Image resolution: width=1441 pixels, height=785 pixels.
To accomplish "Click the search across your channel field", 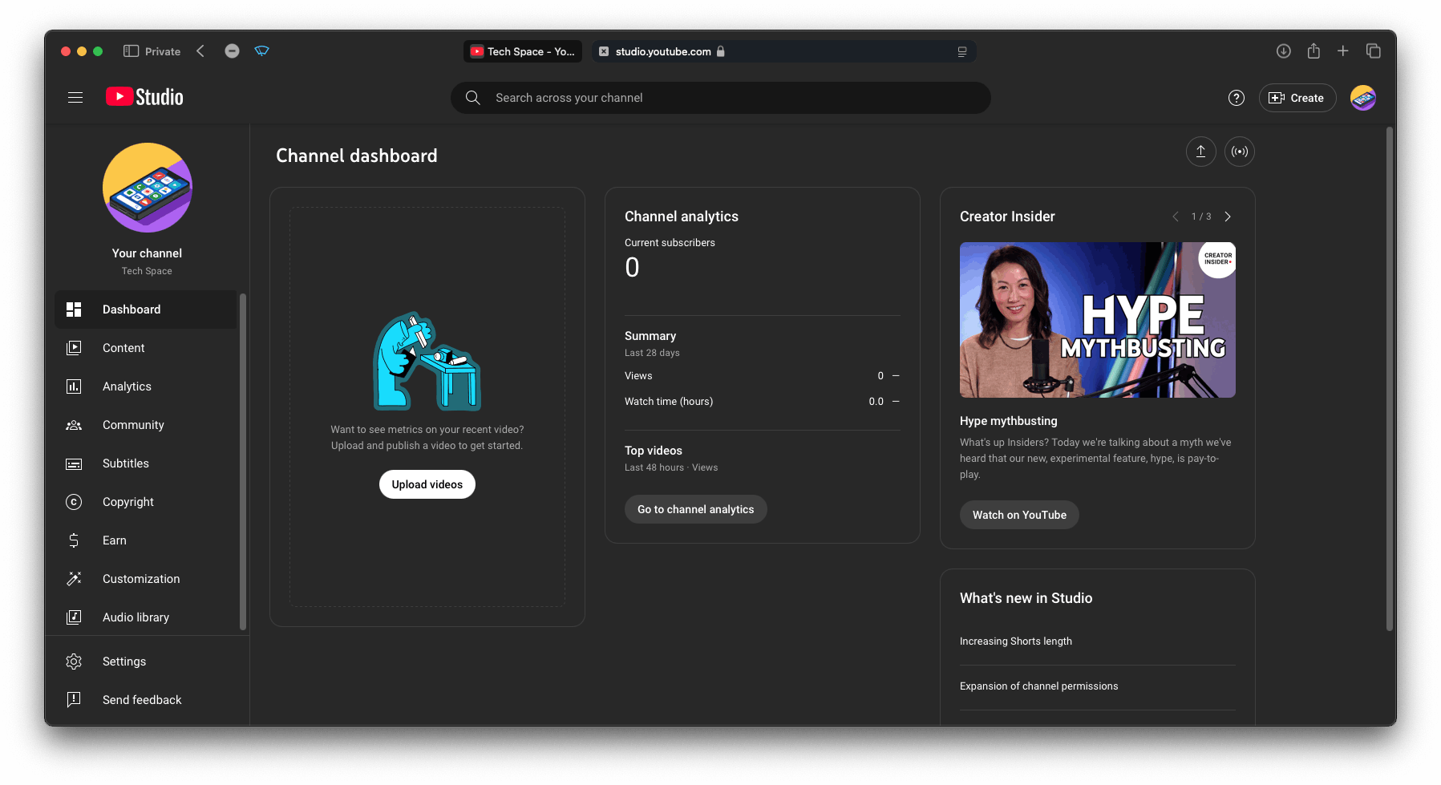I will click(722, 98).
